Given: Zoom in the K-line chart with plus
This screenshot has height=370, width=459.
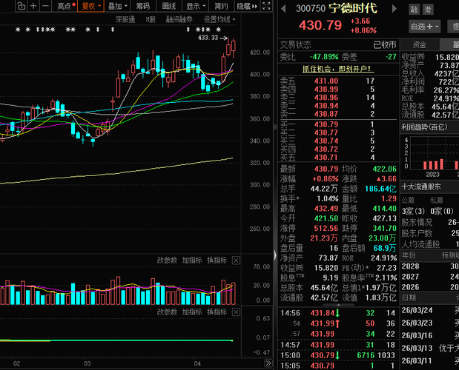Looking at the screenshot, I should [33, 6].
